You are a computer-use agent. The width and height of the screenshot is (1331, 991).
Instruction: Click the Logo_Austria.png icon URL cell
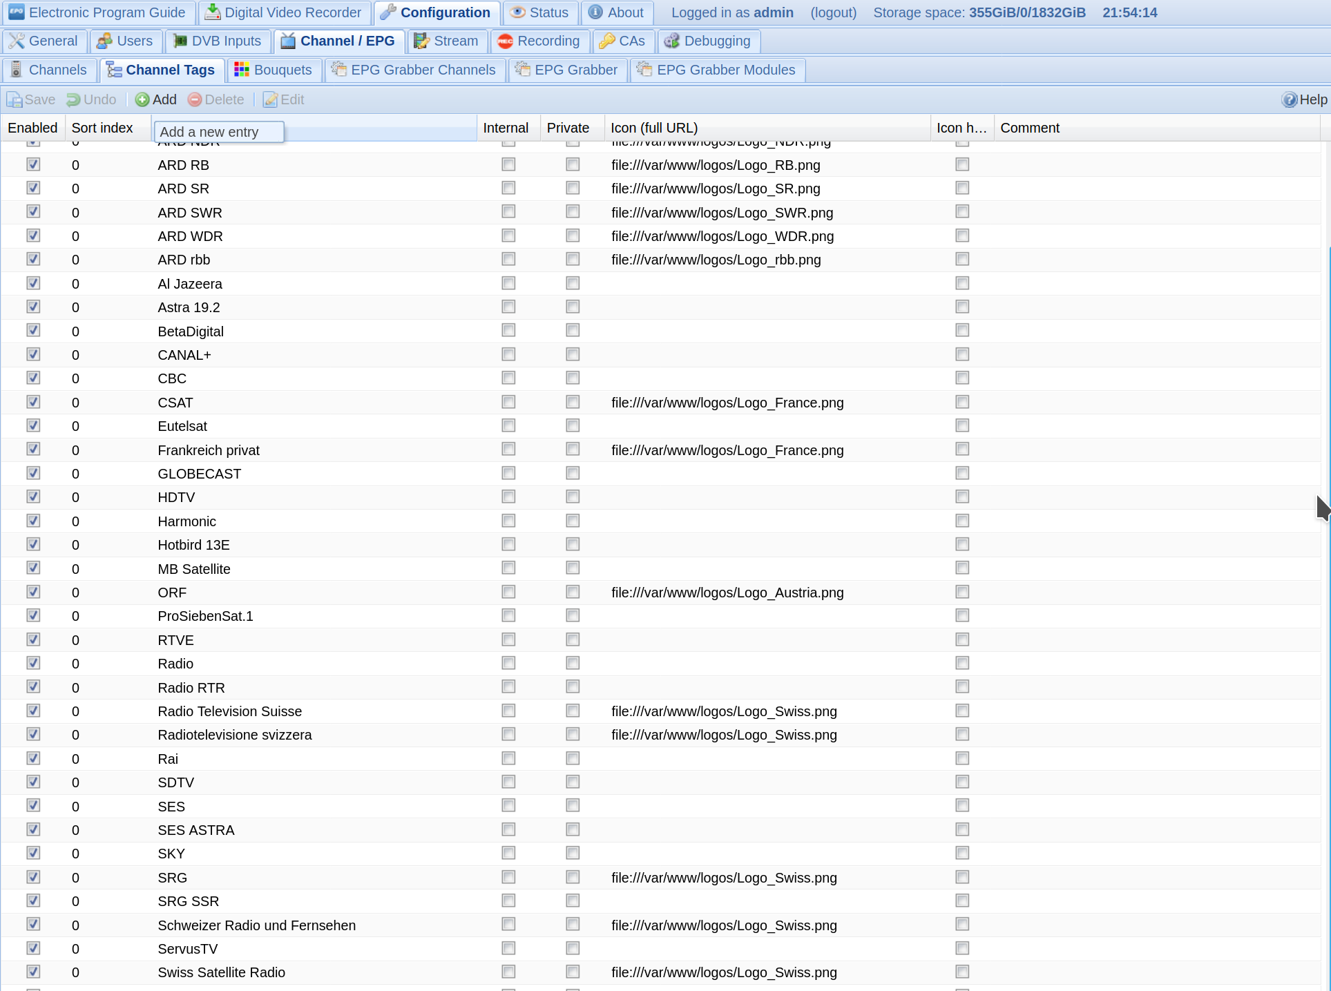(x=727, y=593)
